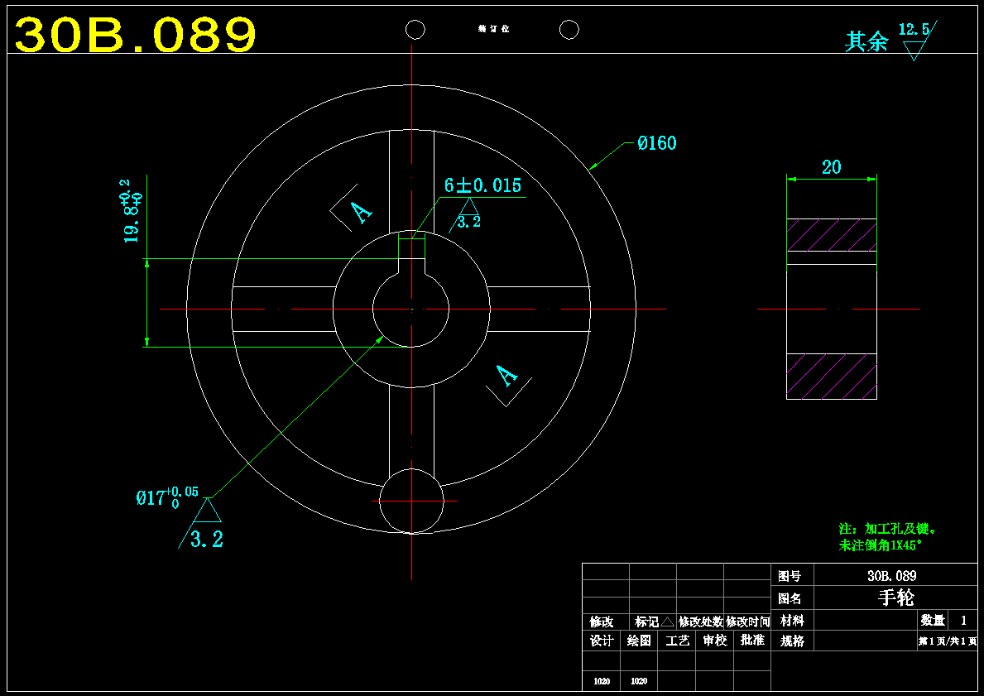Image resolution: width=984 pixels, height=696 pixels.
Task: Click the 材料 cell
Action: pyautogui.click(x=792, y=621)
